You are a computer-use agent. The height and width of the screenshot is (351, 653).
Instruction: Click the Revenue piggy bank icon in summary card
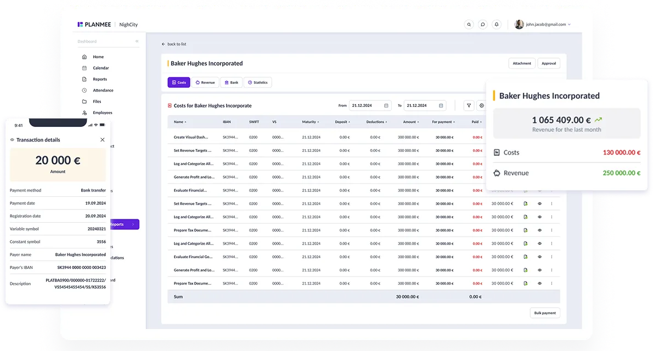click(497, 173)
